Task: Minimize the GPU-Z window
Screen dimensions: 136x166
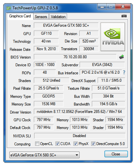Action: [102, 7]
